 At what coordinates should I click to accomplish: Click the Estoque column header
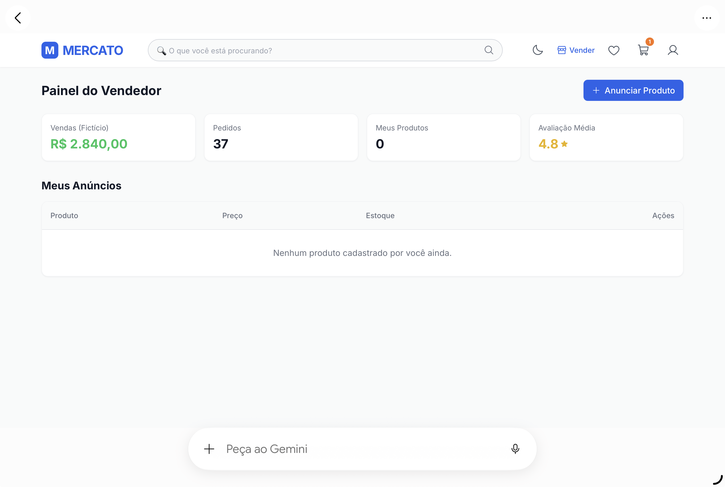click(380, 215)
